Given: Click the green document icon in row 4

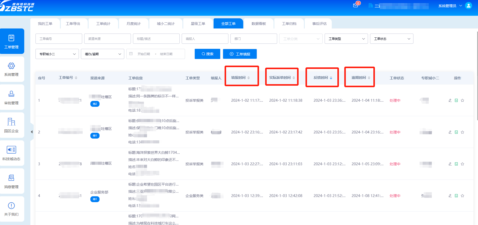Looking at the screenshot, I should coord(456,196).
